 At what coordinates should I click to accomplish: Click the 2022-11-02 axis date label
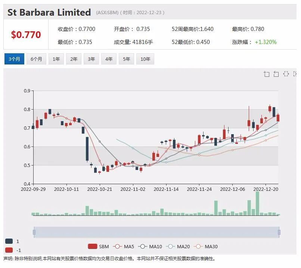(x=133, y=189)
